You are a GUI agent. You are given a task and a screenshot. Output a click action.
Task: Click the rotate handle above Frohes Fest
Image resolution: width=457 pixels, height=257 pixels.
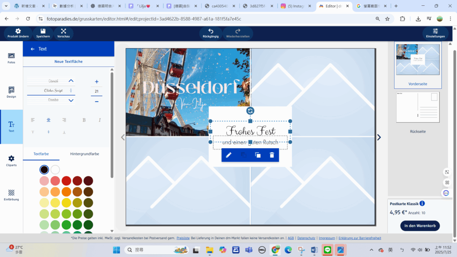[x=250, y=111]
